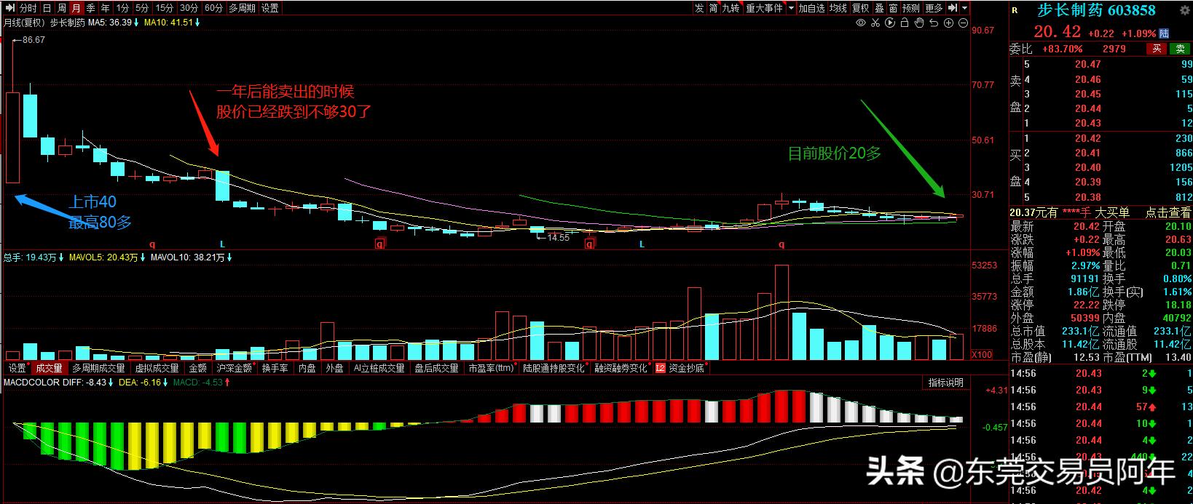
Task: Switch to 60分 period
Action: click(x=213, y=8)
